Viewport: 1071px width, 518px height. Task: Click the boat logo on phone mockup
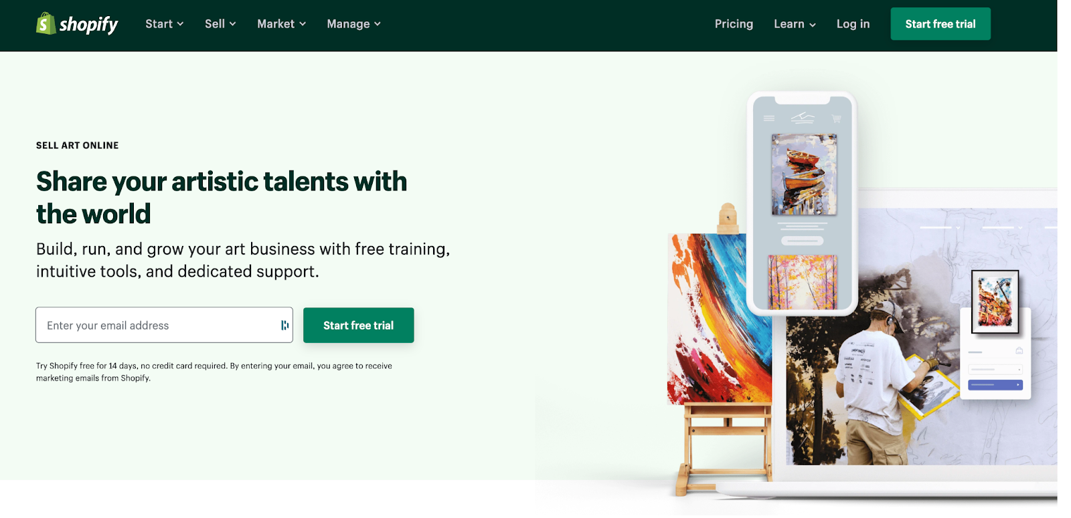tap(803, 118)
